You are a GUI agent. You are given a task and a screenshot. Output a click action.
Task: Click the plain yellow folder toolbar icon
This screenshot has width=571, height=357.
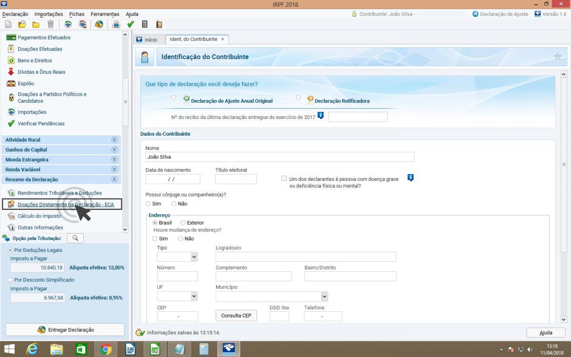pos(36,24)
